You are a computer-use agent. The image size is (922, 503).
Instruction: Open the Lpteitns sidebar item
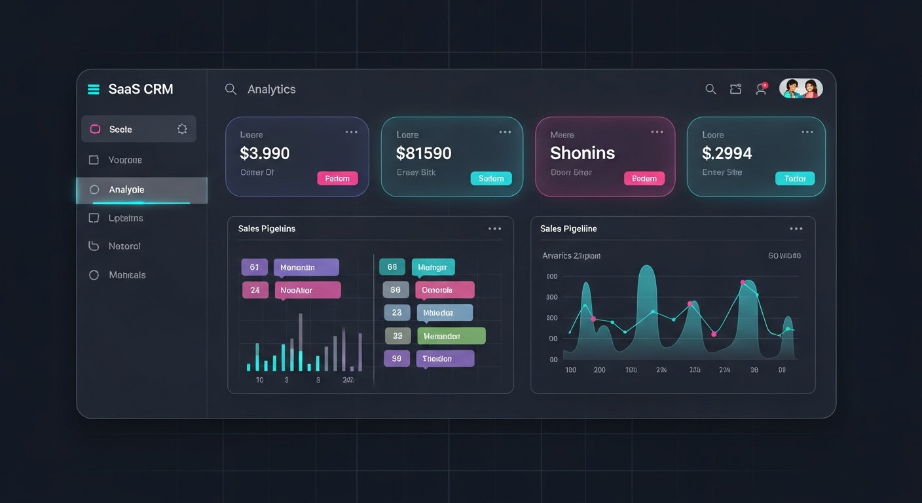[125, 218]
